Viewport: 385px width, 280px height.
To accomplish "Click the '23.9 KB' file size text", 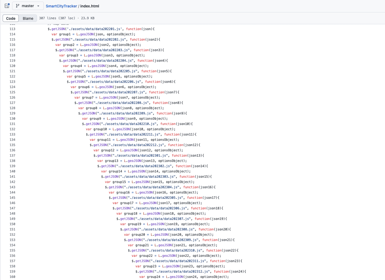I will coord(88,18).
